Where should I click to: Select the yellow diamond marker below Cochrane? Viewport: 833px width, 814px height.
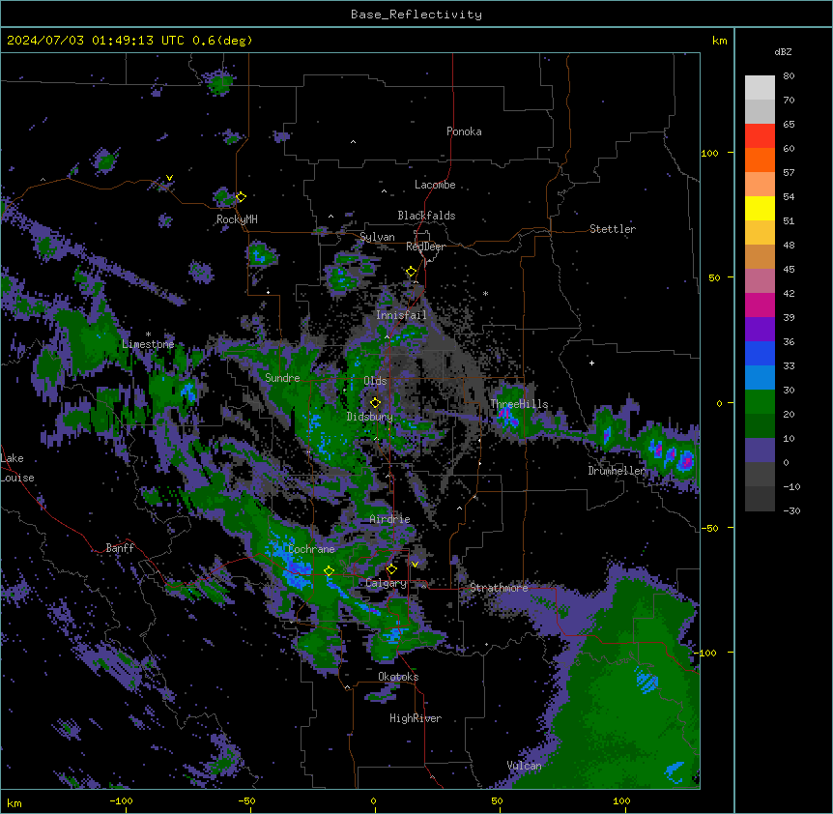[329, 571]
